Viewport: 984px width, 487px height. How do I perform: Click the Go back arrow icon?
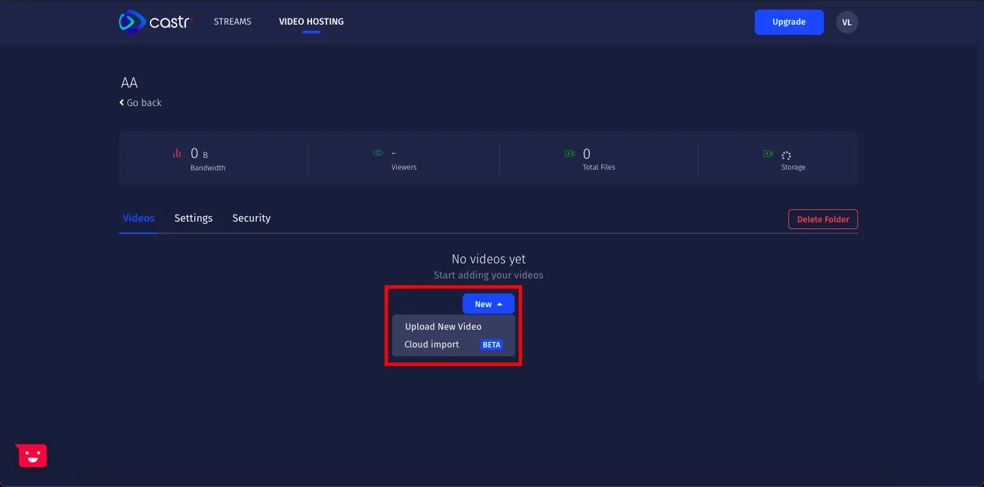(122, 103)
